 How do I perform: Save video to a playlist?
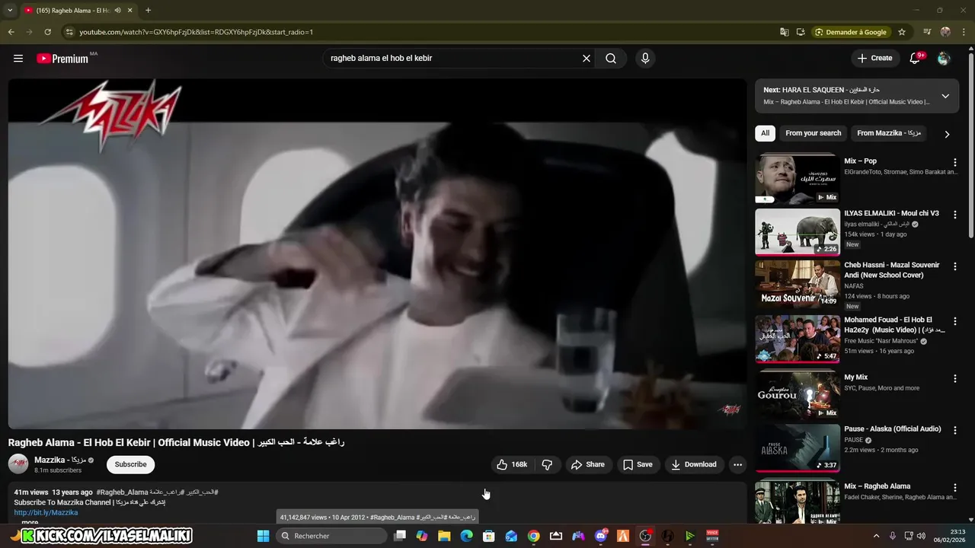(638, 464)
